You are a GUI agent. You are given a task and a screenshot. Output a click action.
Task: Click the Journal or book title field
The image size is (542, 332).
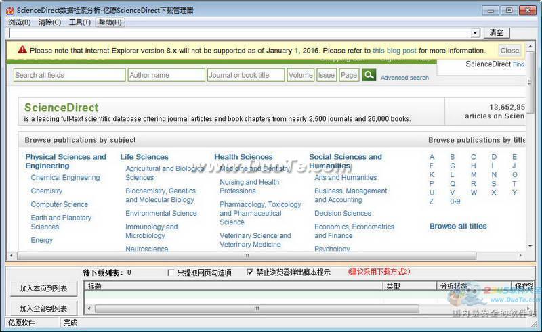(246, 75)
